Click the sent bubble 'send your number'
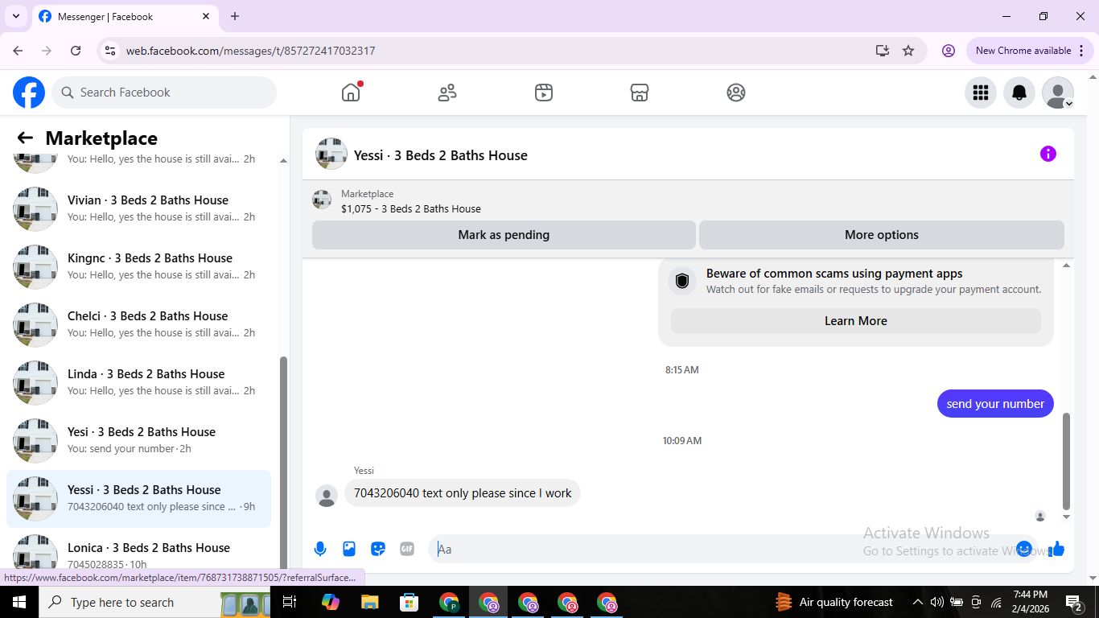Screen dimensions: 1099x618 (995, 404)
